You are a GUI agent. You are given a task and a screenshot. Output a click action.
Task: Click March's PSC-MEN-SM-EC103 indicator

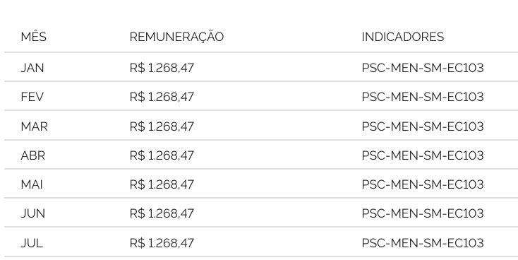(x=423, y=126)
